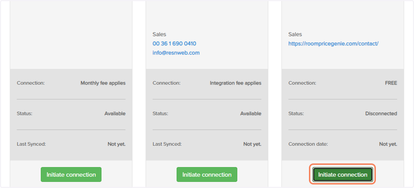Image resolution: width=414 pixels, height=188 pixels.
Task: Open roompricegenie.com contact link
Action: click(333, 44)
